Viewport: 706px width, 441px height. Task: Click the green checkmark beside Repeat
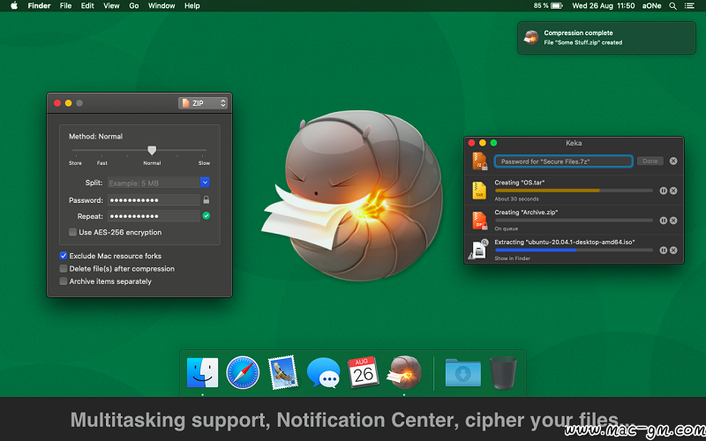point(207,215)
